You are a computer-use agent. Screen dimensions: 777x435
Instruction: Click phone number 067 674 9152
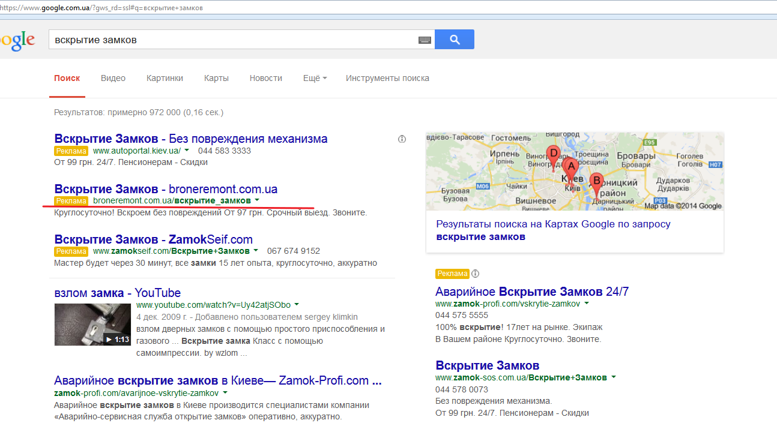[294, 251]
